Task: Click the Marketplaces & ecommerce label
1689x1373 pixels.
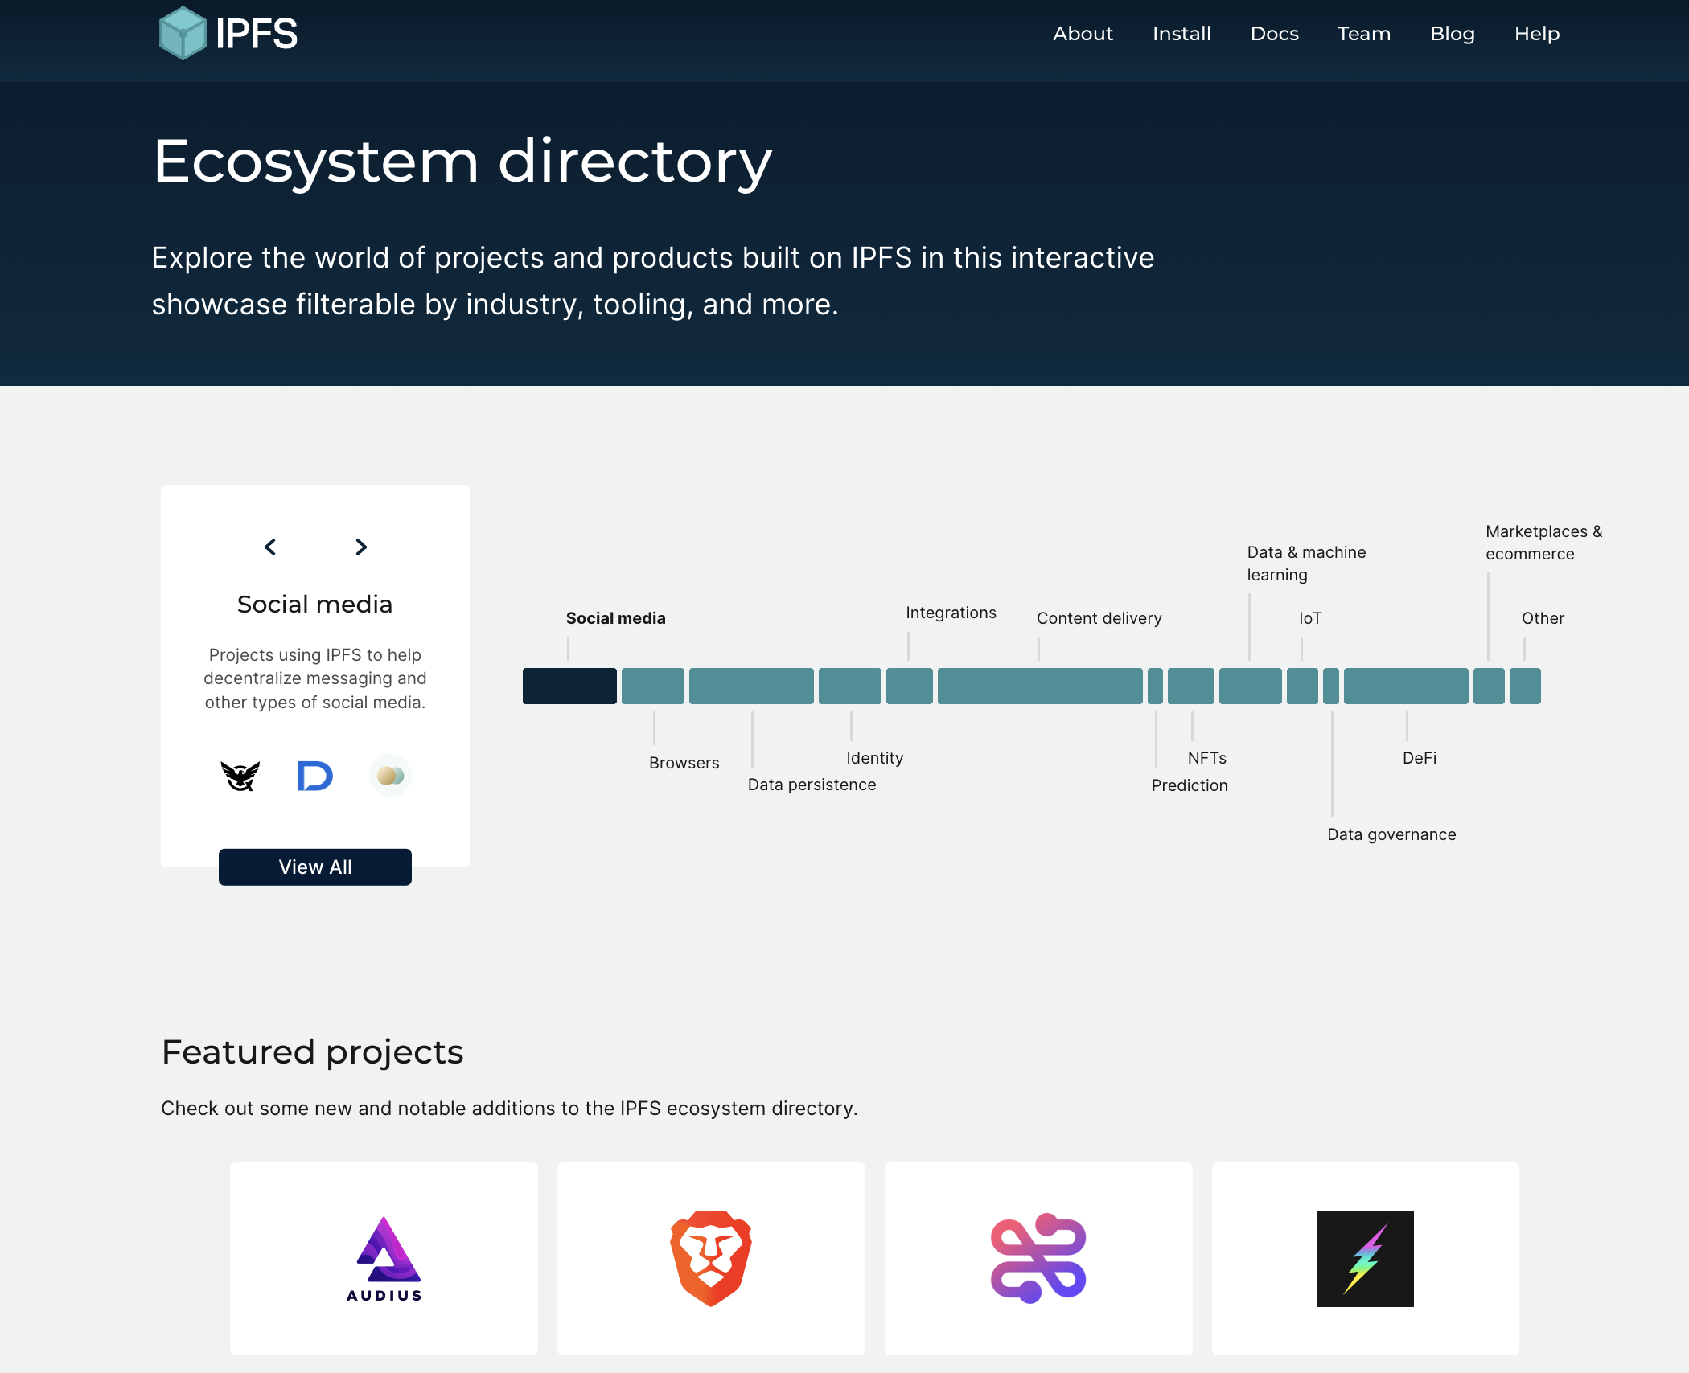Action: tap(1544, 543)
